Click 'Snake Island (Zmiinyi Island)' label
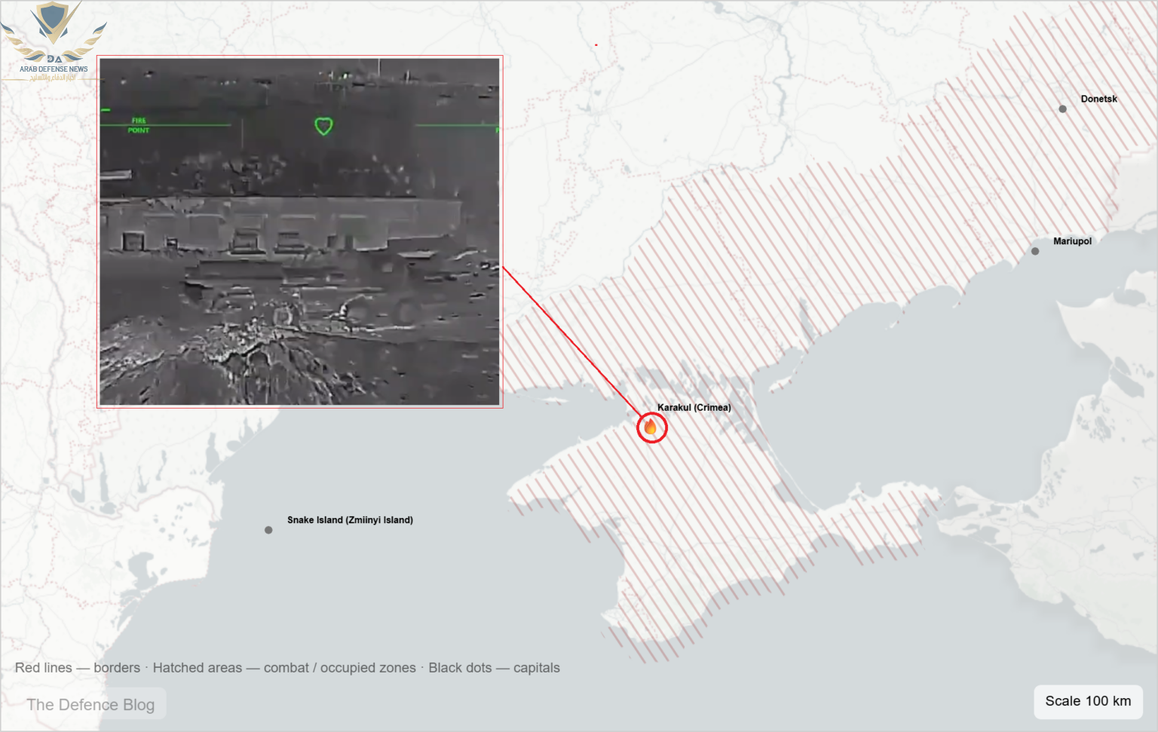 coord(350,520)
